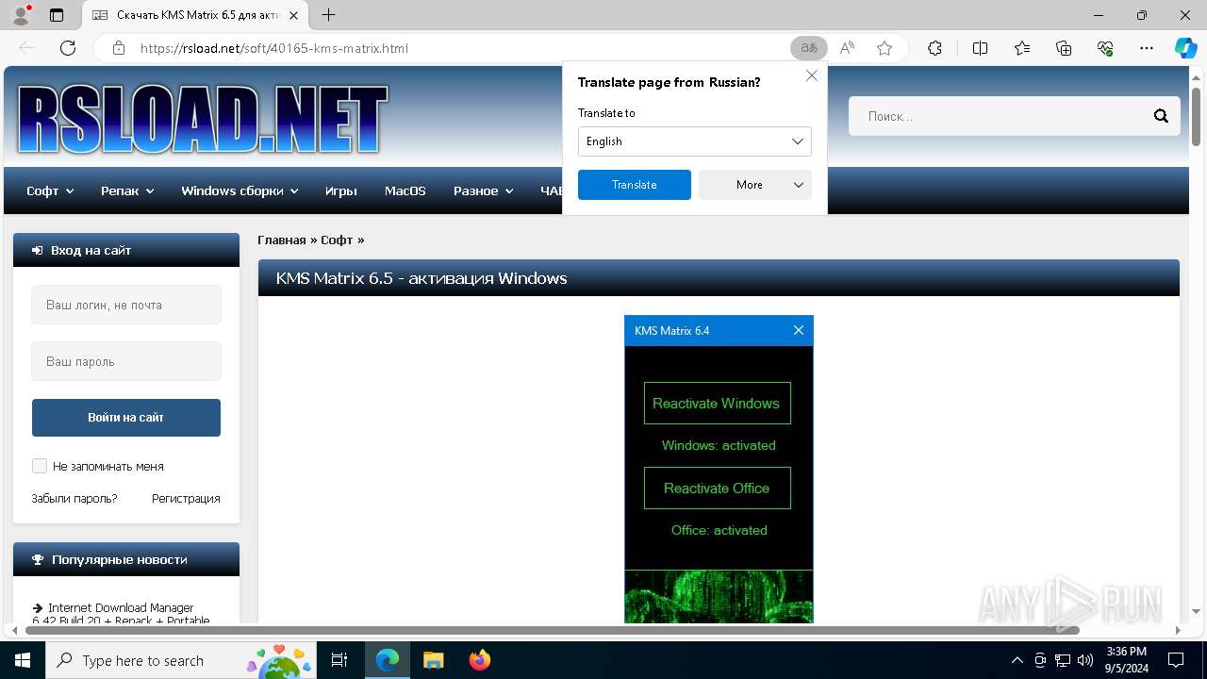The height and width of the screenshot is (679, 1207).
Task: Open the notification center
Action: click(x=1176, y=660)
